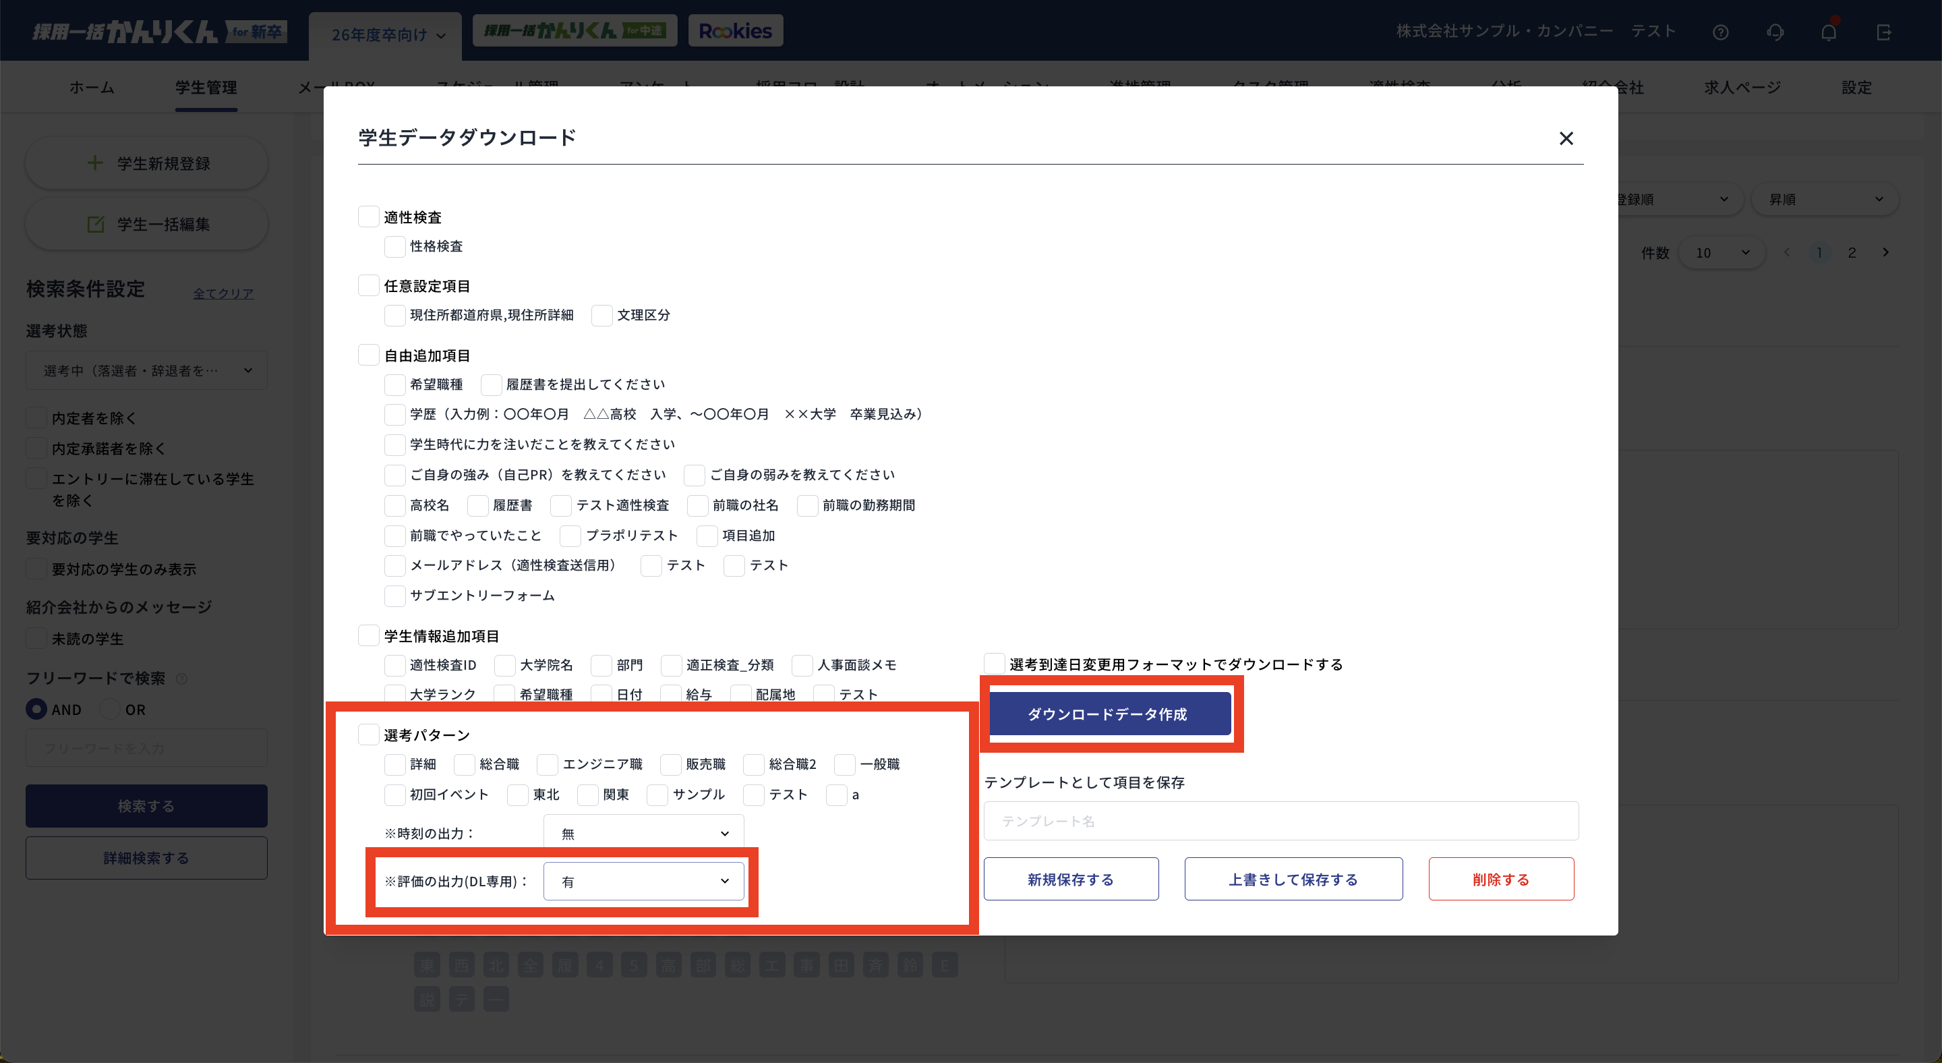Go to next page arrow
Screen dimensions: 1942x1063
tap(1885, 252)
